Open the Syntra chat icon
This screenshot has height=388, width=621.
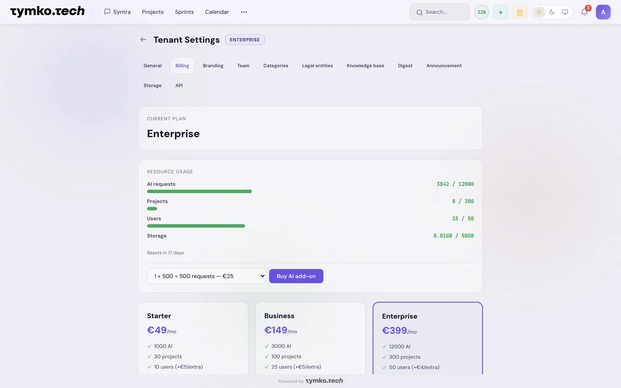point(108,12)
